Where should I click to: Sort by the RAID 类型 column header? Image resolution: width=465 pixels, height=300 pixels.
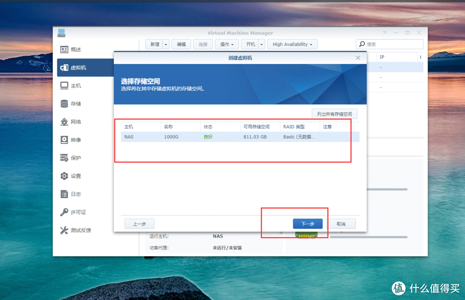(x=300, y=127)
